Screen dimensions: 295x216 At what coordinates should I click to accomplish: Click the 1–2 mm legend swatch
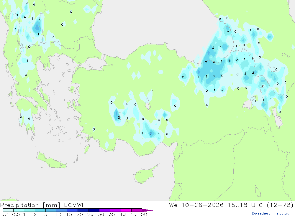pos(29,210)
